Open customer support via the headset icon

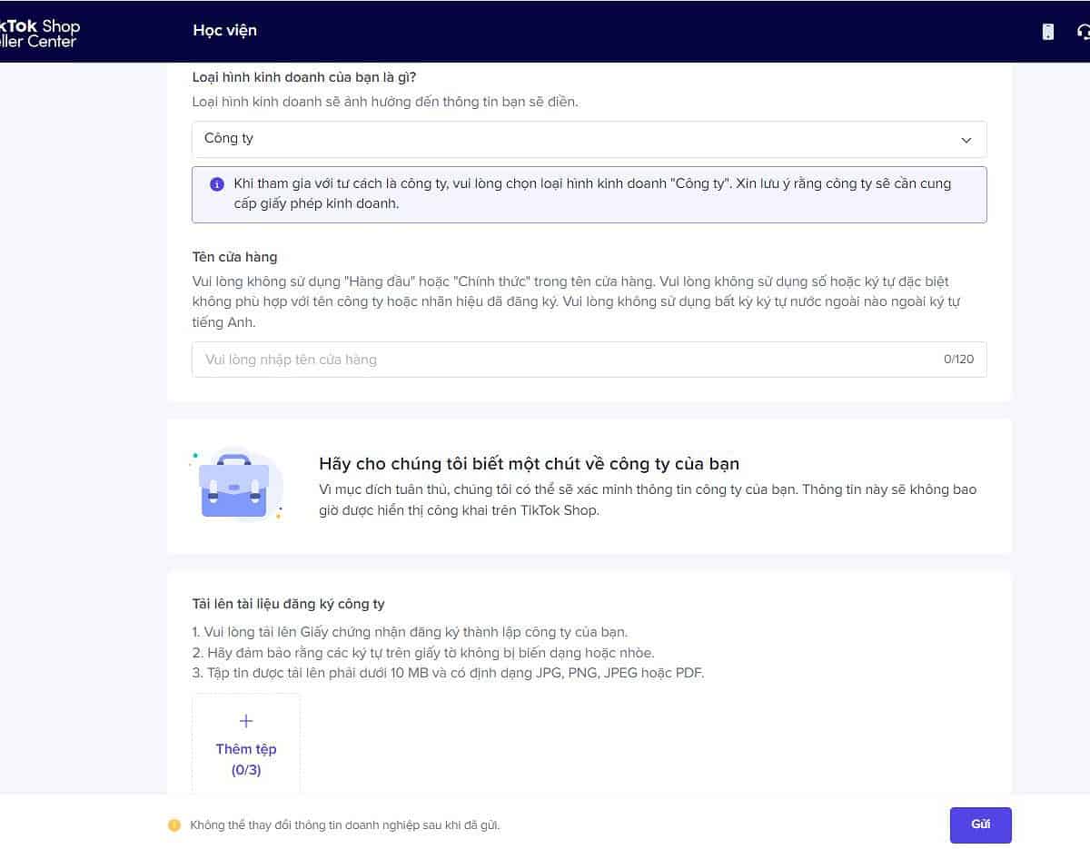(1083, 32)
